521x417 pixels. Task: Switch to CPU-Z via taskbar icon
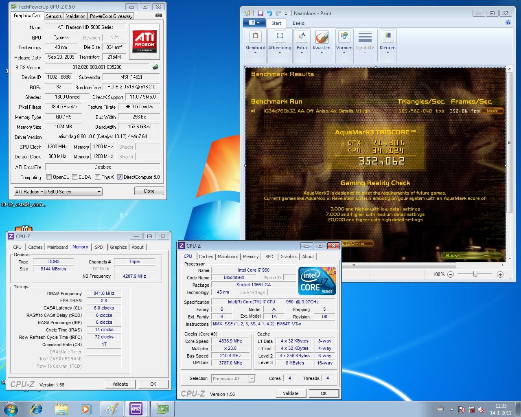point(136,408)
